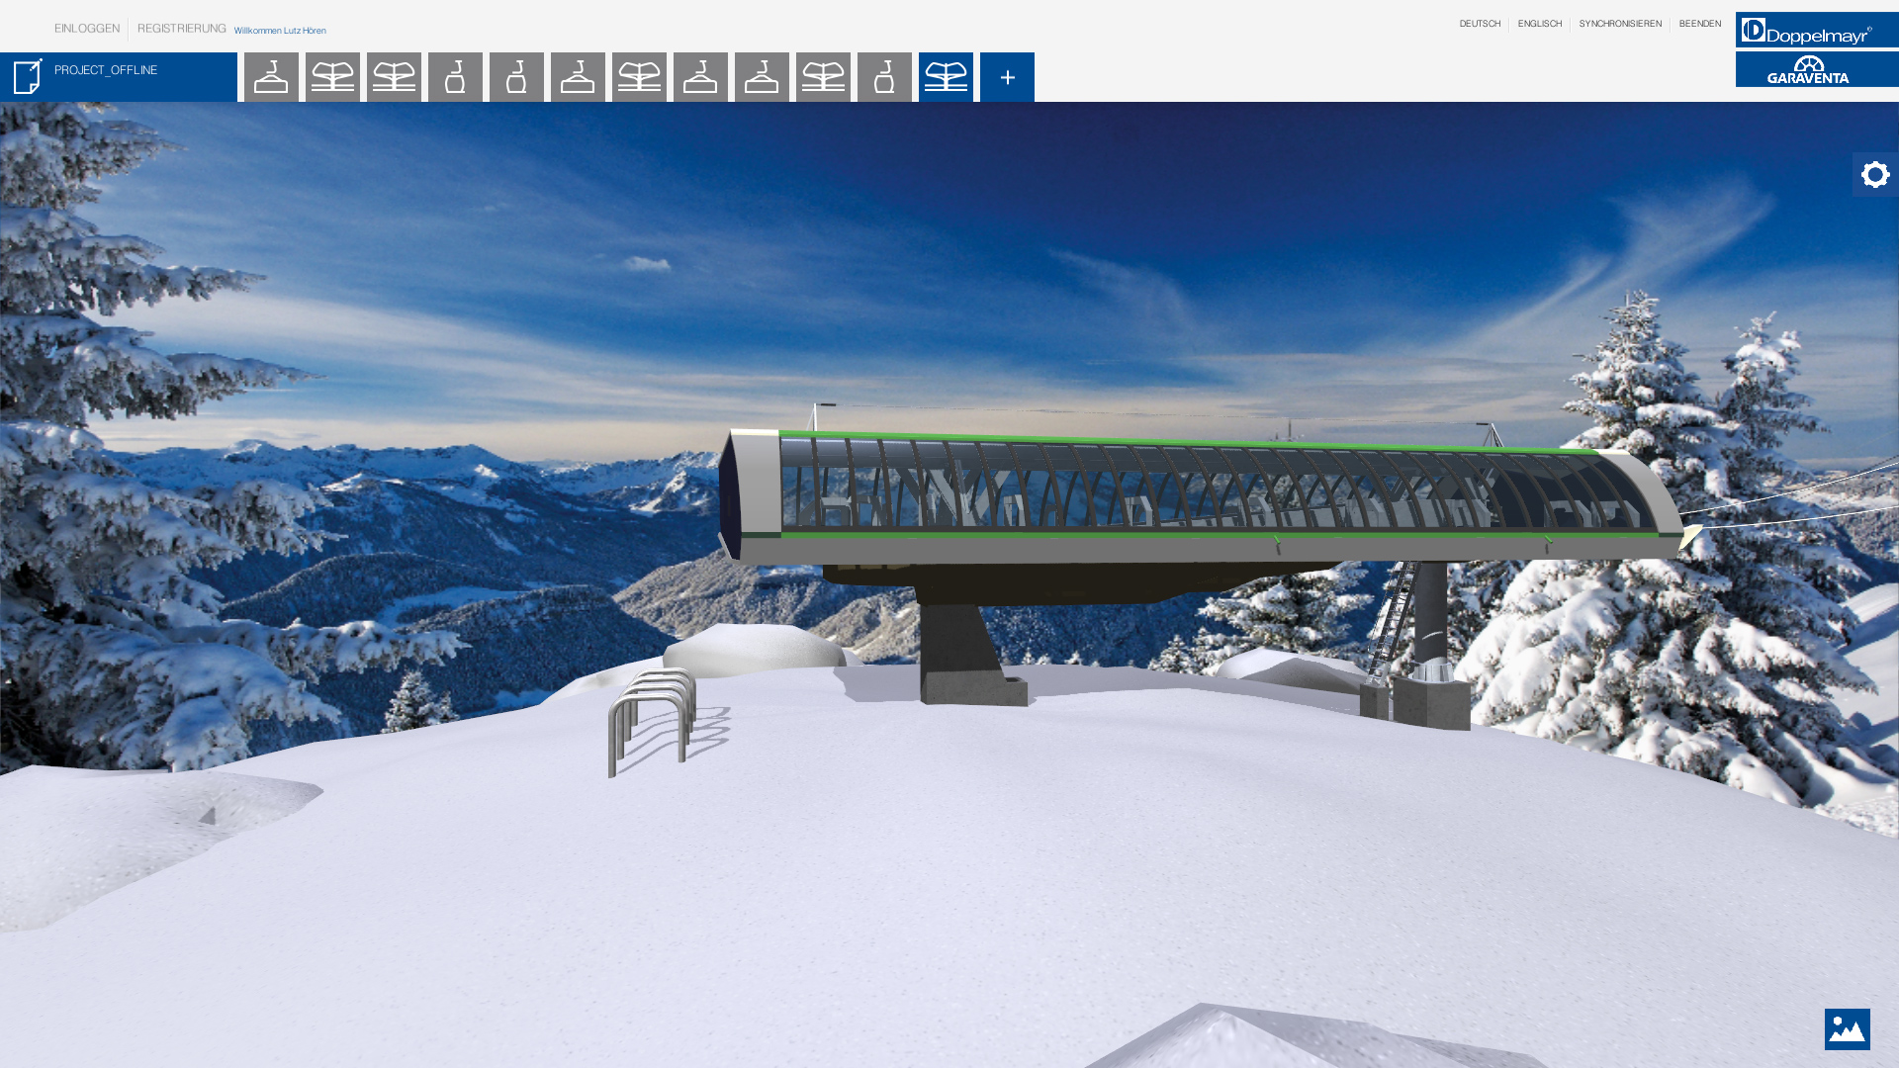Open the tenth tab with station icon

(x=823, y=77)
